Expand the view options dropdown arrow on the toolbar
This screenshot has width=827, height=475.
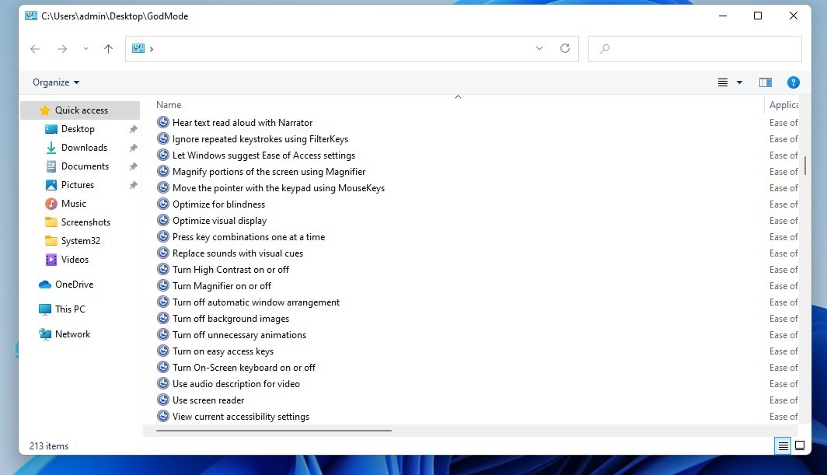[x=738, y=82]
